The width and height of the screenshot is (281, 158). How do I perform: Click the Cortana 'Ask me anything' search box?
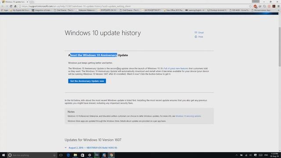[32, 155]
